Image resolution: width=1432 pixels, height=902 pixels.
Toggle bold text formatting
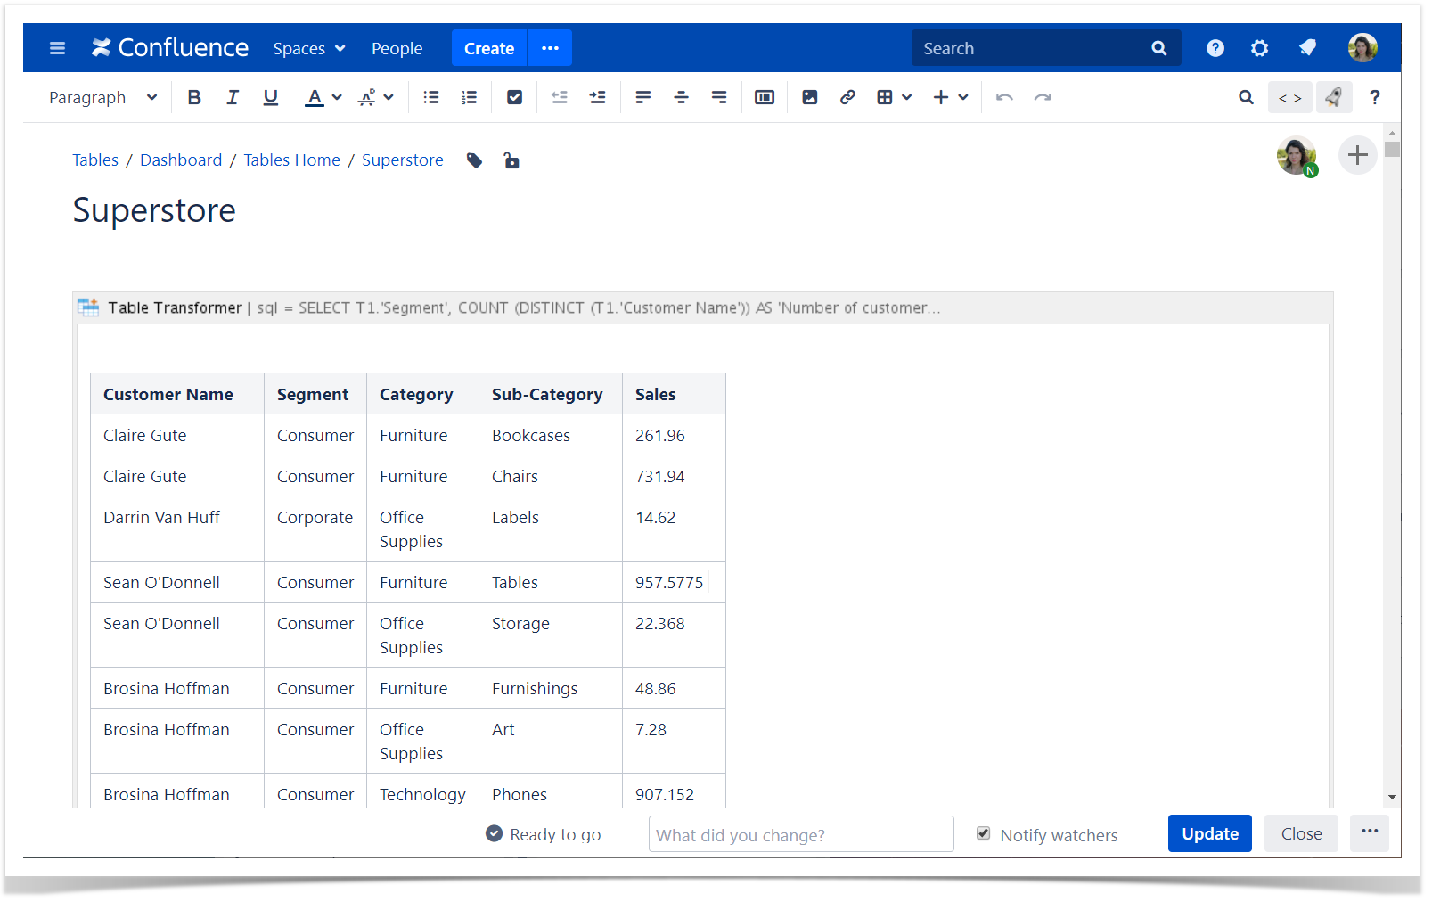194,97
